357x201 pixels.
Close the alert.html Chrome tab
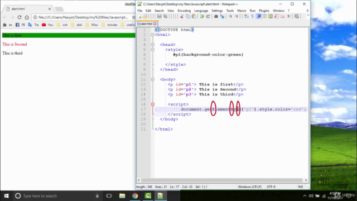pyautogui.click(x=50, y=9)
